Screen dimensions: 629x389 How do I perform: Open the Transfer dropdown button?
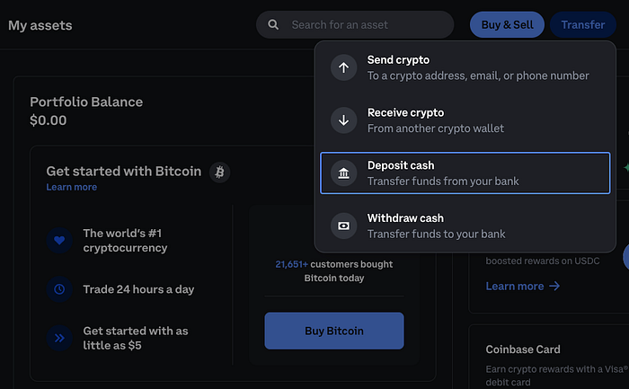583,25
